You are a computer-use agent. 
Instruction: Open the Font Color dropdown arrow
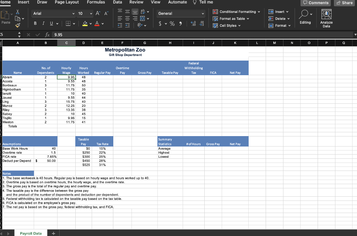click(103, 23)
